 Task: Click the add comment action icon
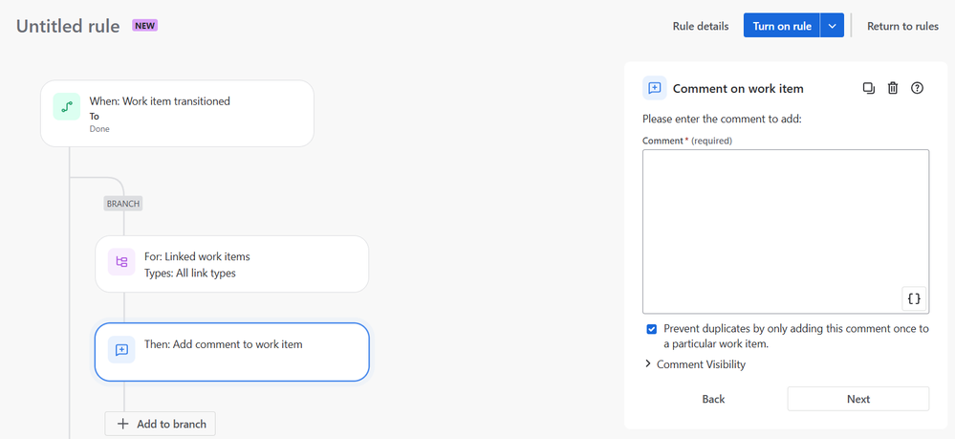tap(121, 350)
